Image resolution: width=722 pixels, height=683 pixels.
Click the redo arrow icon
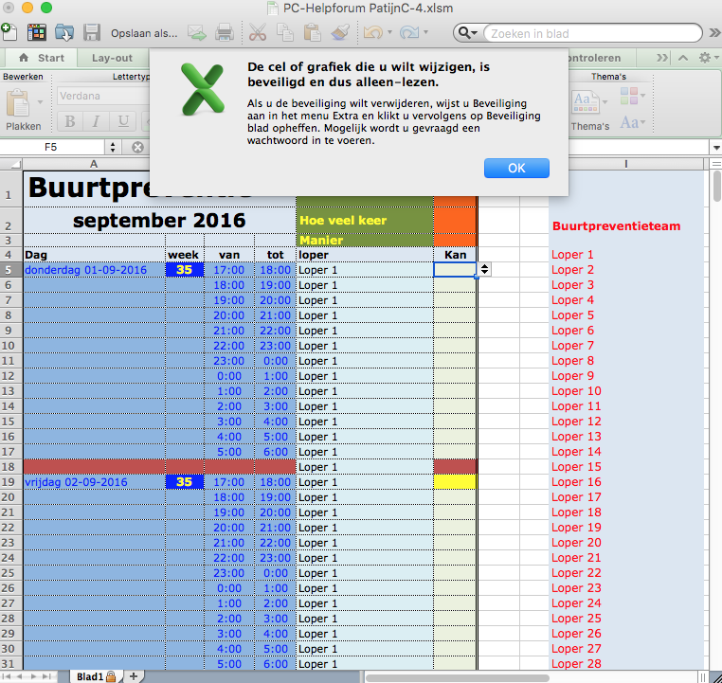(x=408, y=32)
